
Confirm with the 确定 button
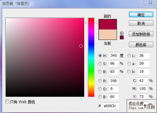pyautogui.click(x=141, y=15)
